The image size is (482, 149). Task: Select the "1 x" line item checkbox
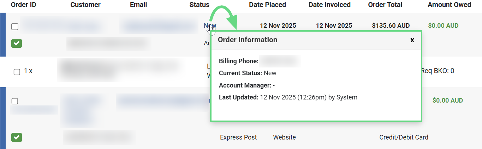click(x=17, y=72)
